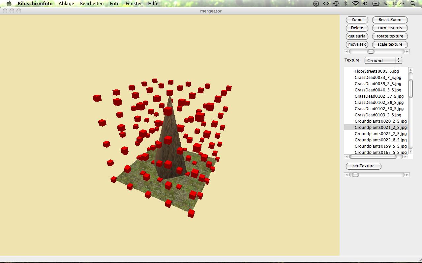Click the slider knob below move tex button
The image size is (422, 263).
click(371, 52)
